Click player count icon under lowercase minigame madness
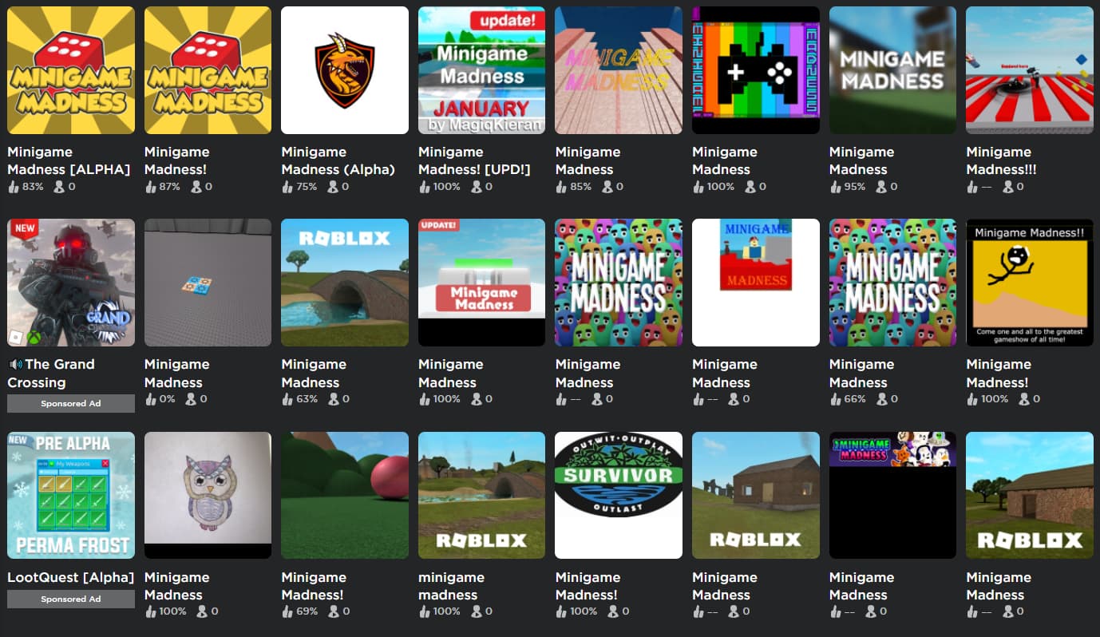1100x637 pixels. point(477,611)
